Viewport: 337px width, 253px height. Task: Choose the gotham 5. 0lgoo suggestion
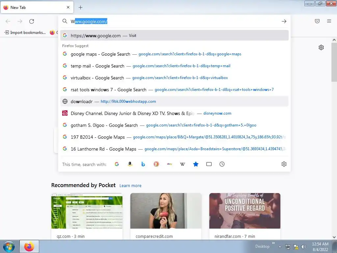[x=174, y=125]
